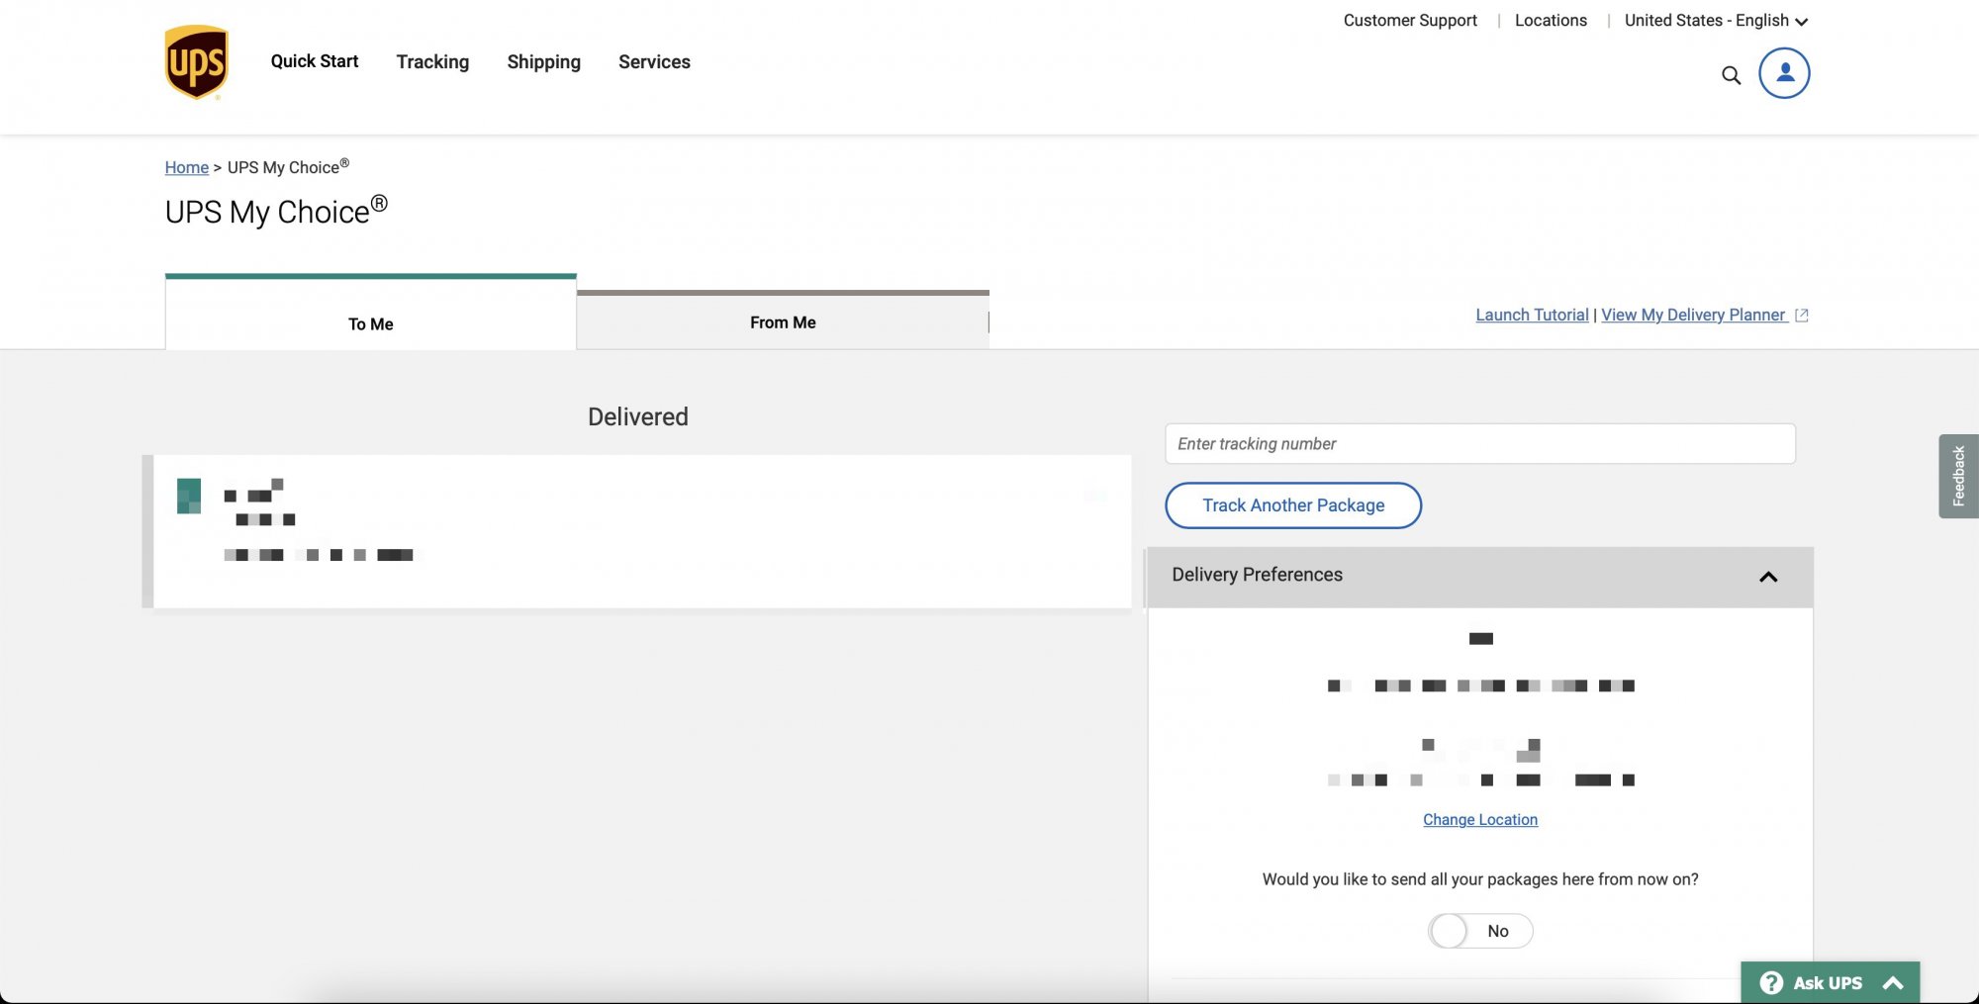Screen dimensions: 1979x1004
Task: Open the Shipping menu
Action: 544,62
